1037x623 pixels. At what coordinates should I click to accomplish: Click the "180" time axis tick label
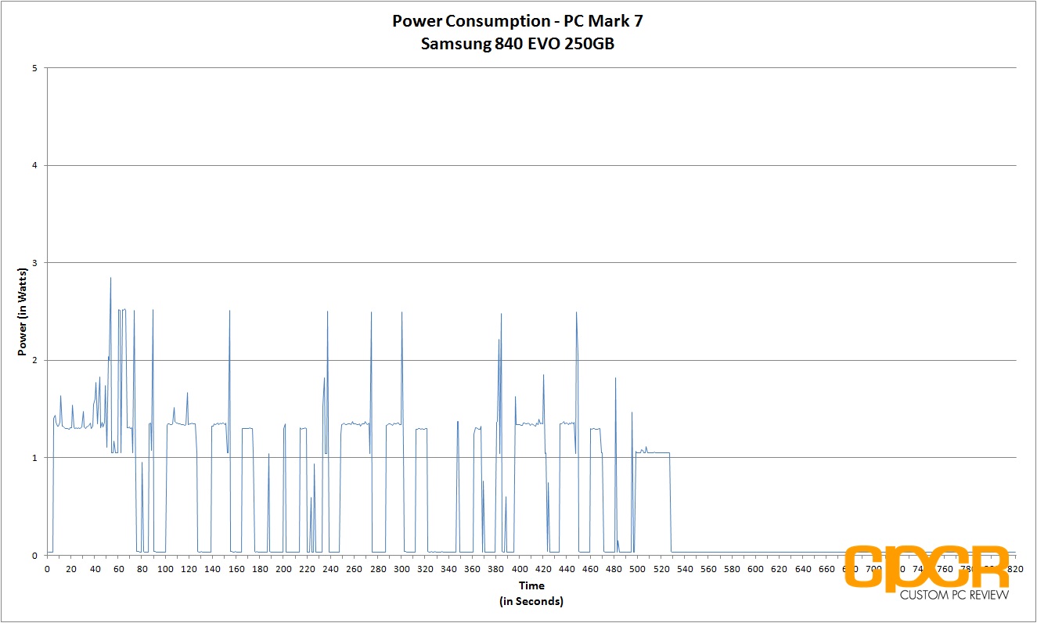pos(260,569)
